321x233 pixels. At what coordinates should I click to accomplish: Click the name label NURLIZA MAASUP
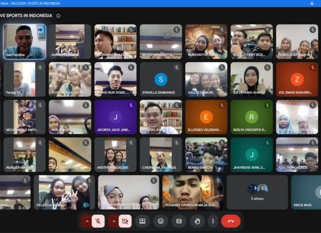[20, 168]
